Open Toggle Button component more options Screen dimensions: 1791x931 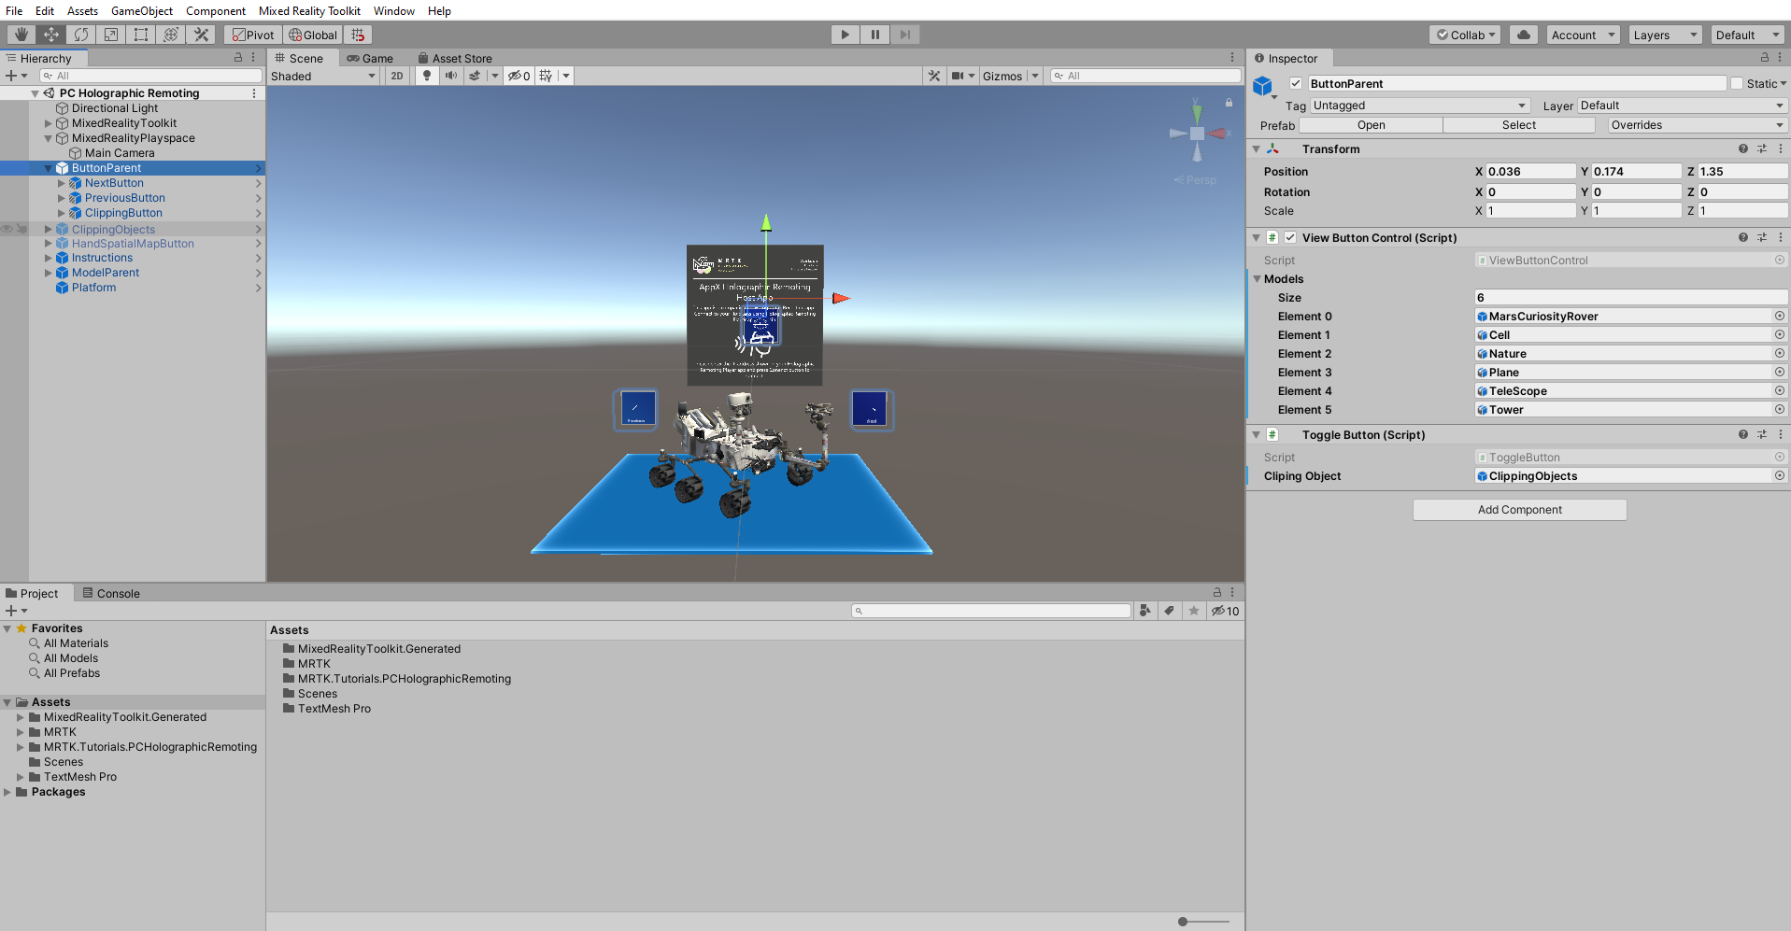[1781, 434]
